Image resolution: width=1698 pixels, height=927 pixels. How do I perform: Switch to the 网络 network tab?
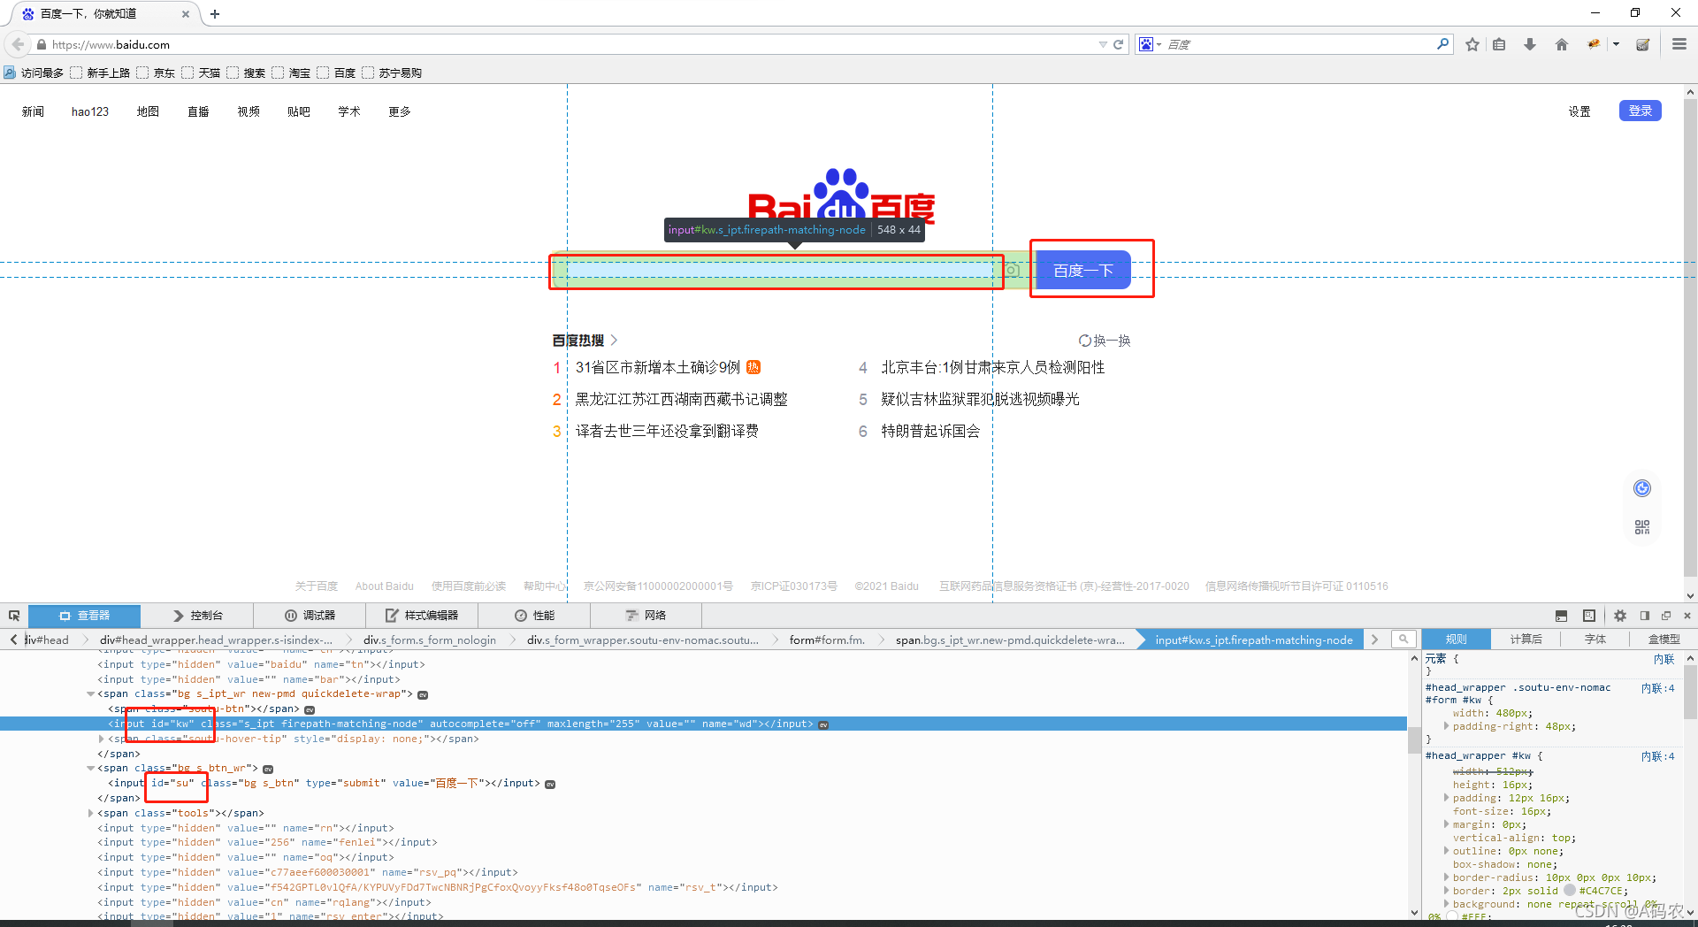tap(646, 616)
